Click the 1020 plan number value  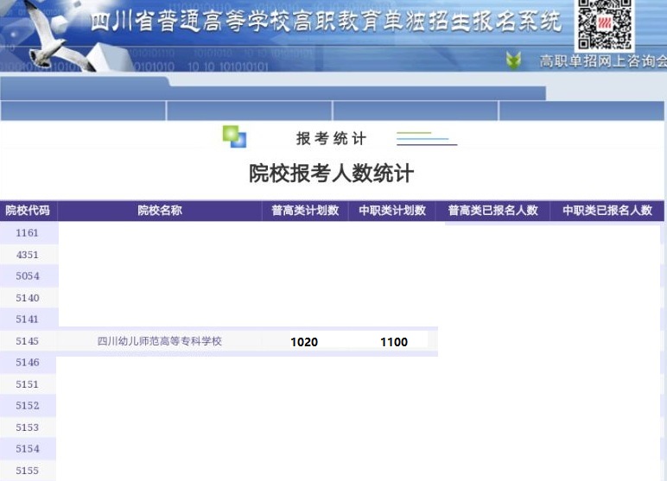[x=304, y=342]
